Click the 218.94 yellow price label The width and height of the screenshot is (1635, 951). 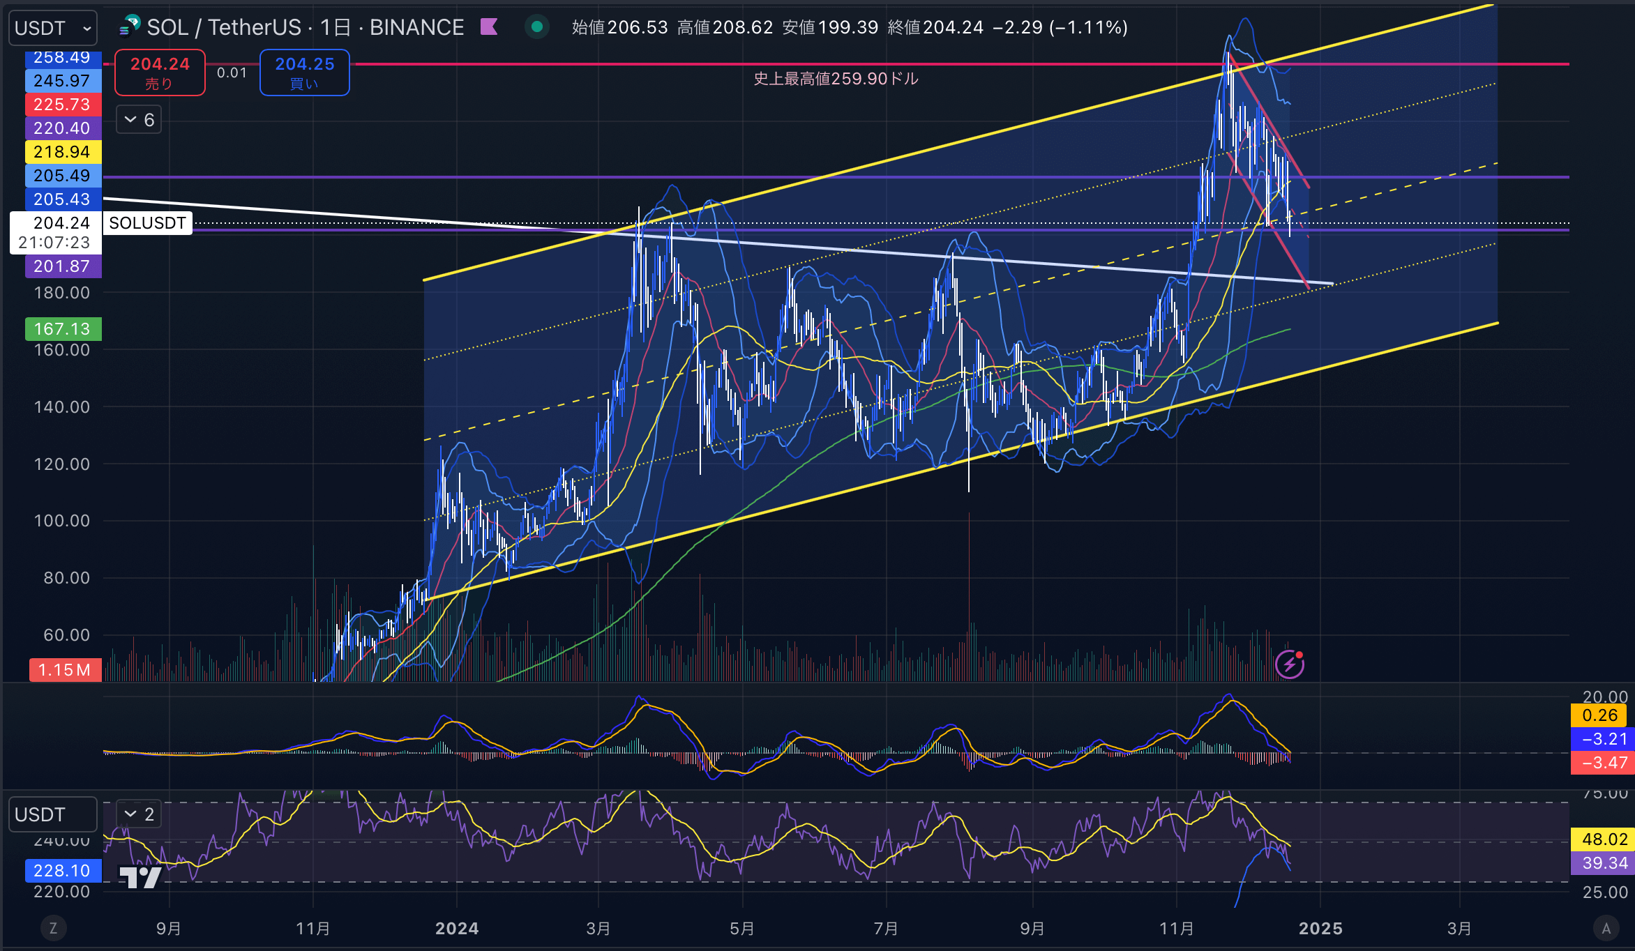63,152
